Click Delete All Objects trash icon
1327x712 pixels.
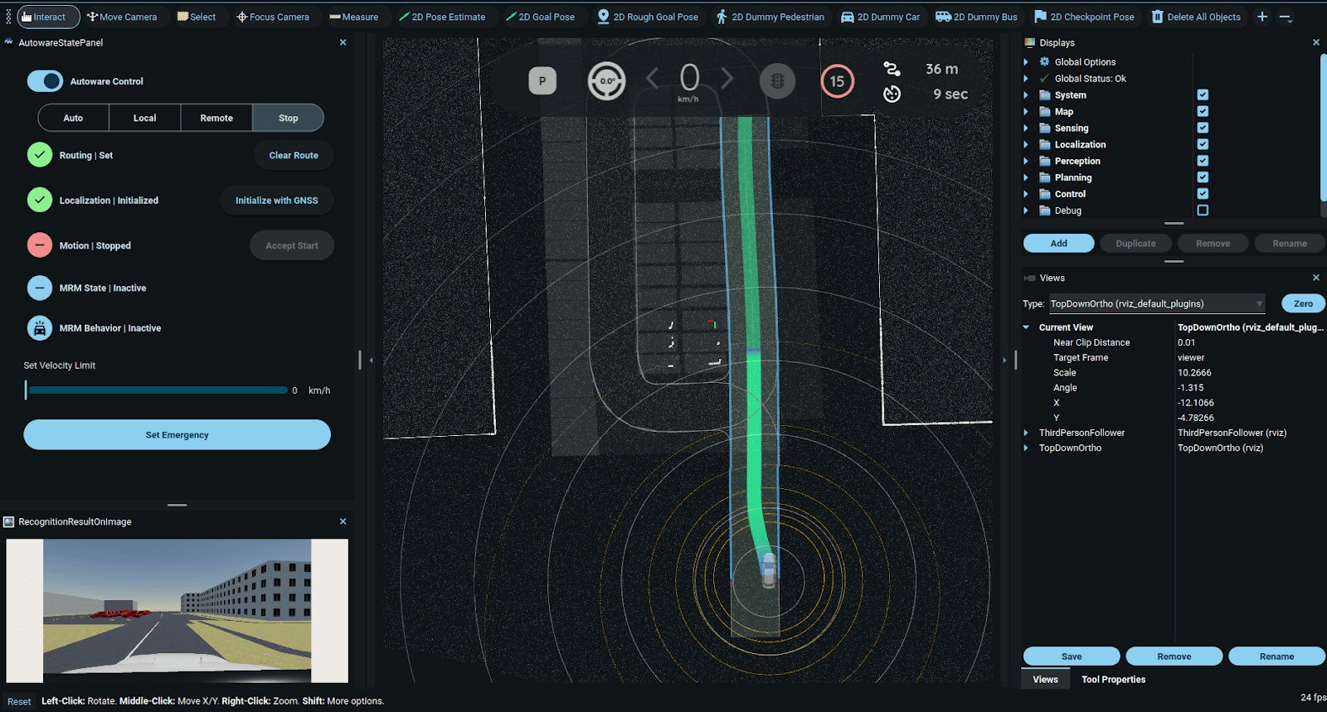point(1158,17)
